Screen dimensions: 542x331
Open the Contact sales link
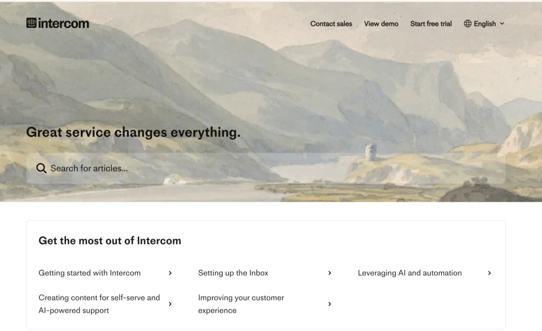tap(331, 23)
